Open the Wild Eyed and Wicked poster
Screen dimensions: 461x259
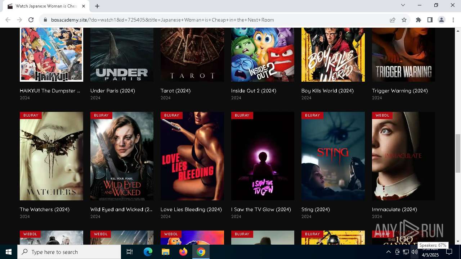[122, 156]
